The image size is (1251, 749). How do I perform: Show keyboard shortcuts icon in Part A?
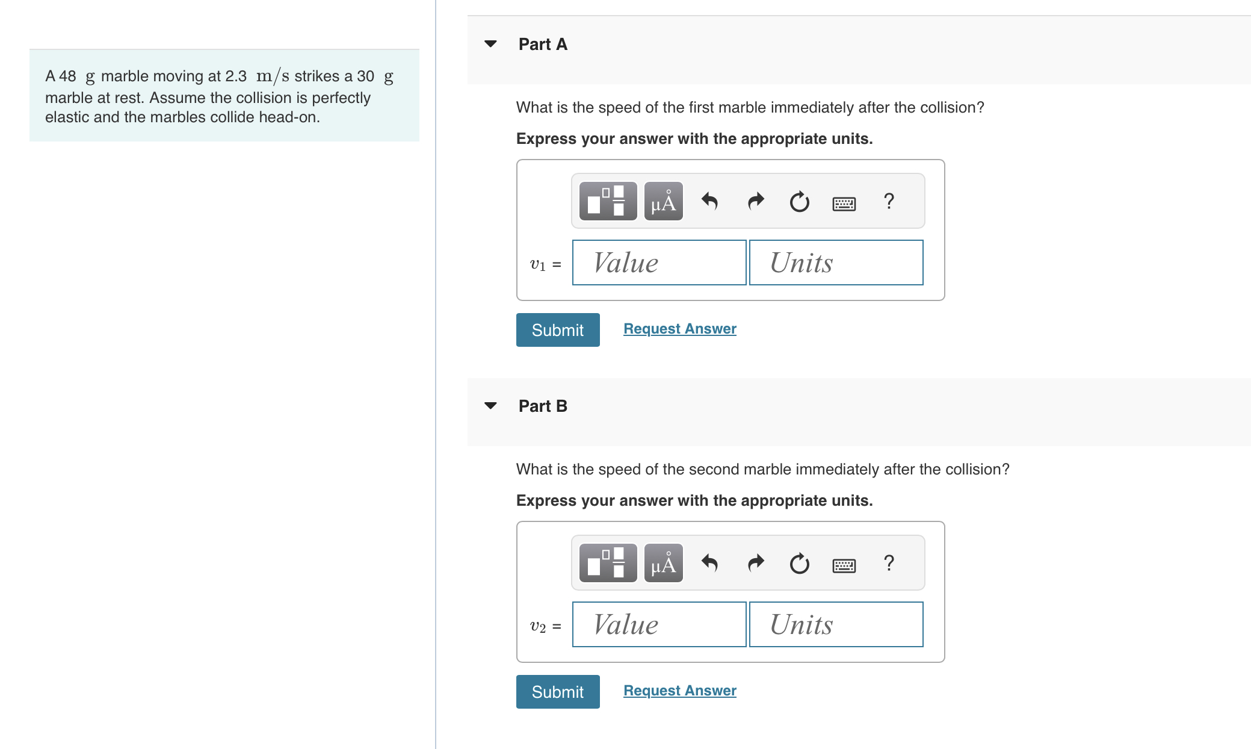(844, 204)
